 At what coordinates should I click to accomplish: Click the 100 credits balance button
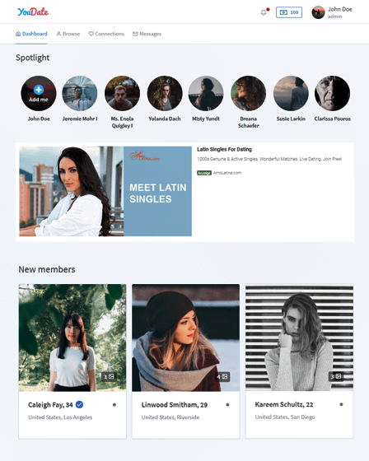pyautogui.click(x=289, y=12)
